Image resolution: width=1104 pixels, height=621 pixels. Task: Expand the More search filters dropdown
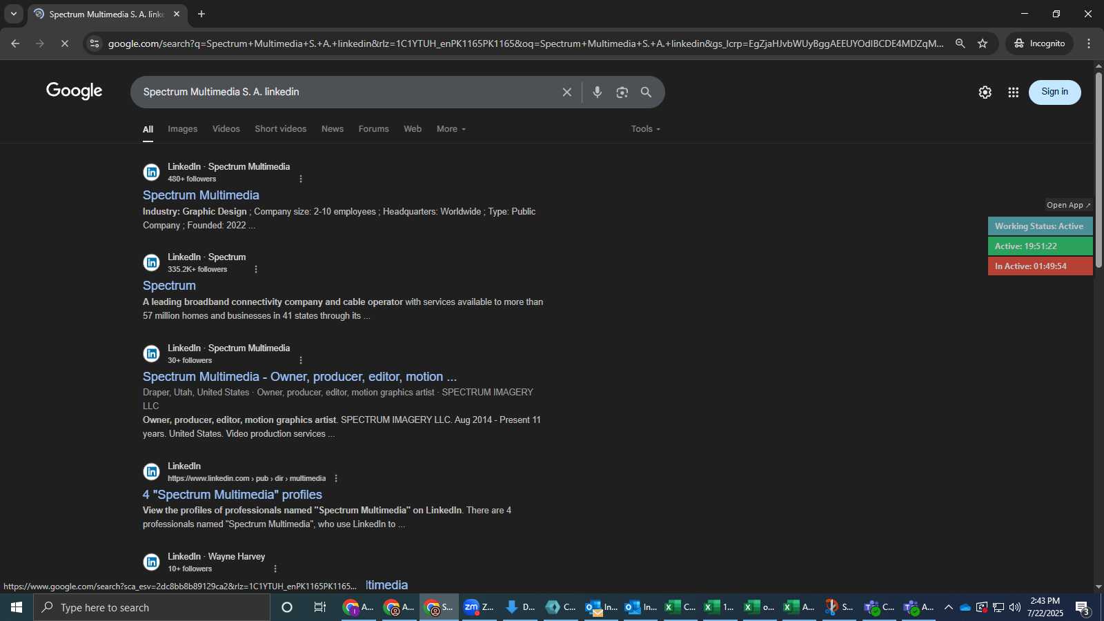point(451,129)
